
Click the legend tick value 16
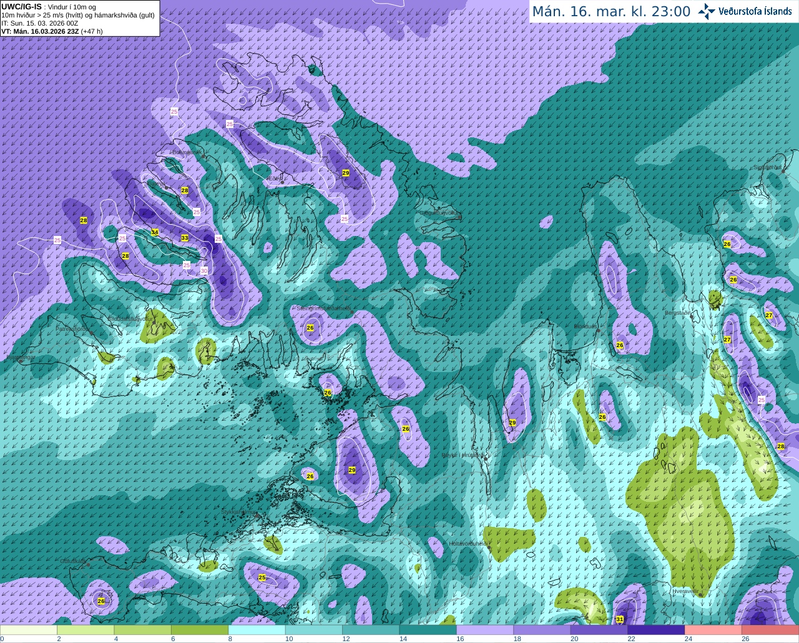tap(459, 639)
